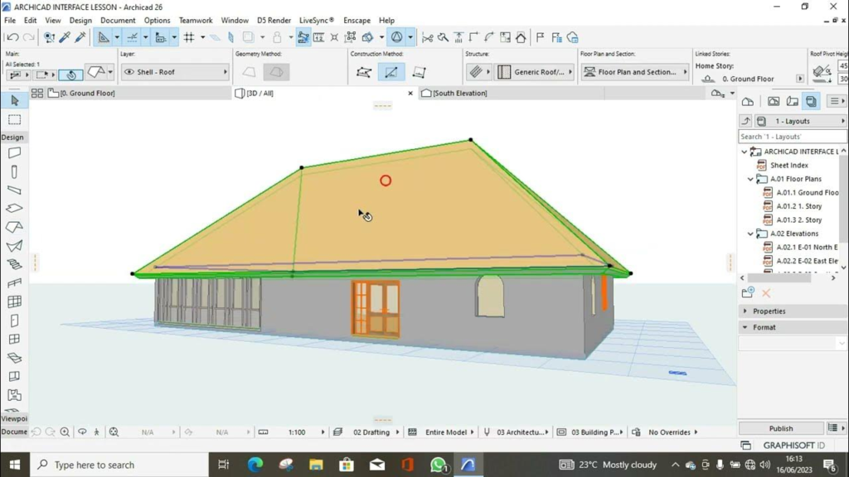Open the Entire Model partial display dropdown
Viewport: 849px width, 477px height.
pos(449,432)
